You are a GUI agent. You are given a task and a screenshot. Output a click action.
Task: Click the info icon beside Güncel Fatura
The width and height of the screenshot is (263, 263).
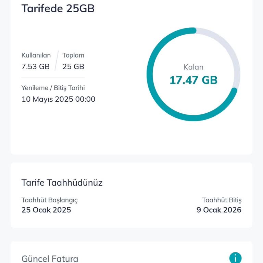(235, 258)
